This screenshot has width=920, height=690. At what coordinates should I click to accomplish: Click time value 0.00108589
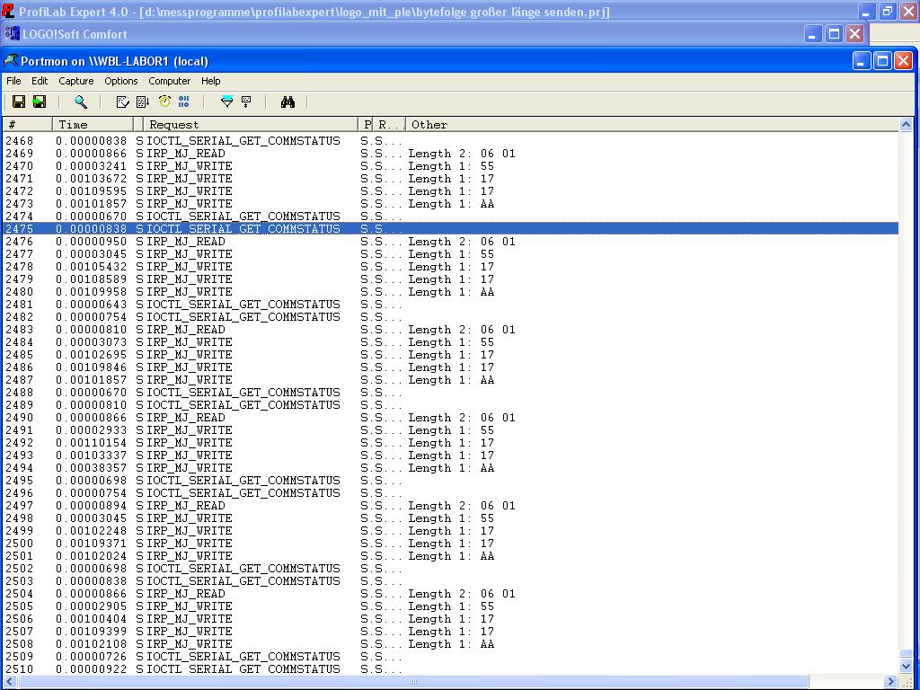coord(91,279)
